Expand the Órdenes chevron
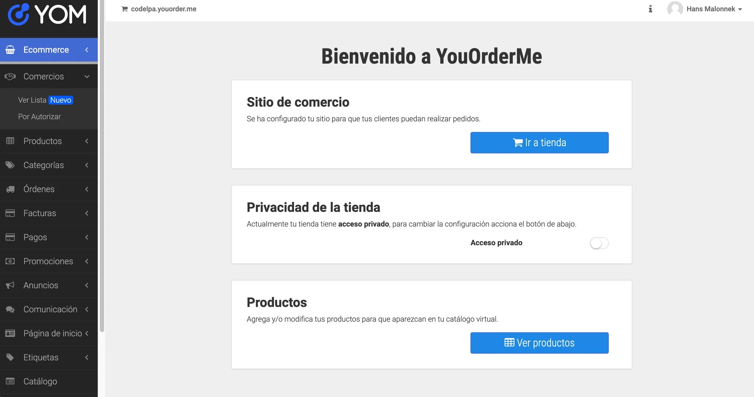The image size is (754, 397). point(87,189)
